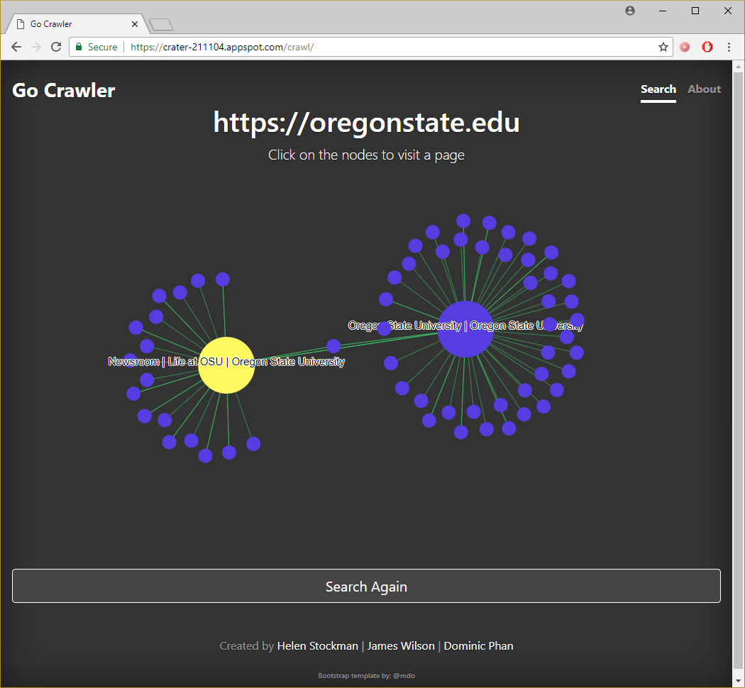Open the Chrome three-dot menu
Screen dimensions: 745x688
729,47
